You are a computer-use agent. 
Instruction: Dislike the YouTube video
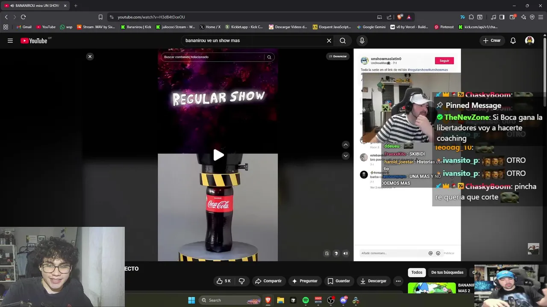tap(242, 281)
